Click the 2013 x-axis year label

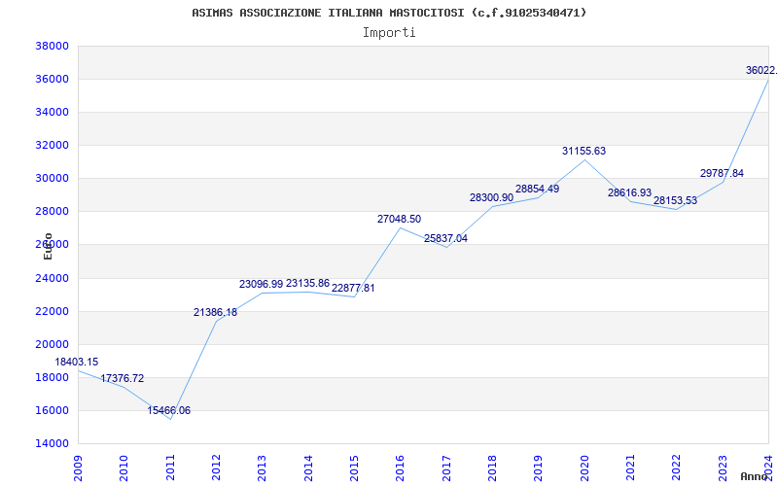pos(262,469)
